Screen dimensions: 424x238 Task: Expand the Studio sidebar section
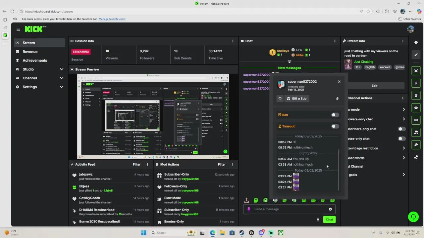(x=61, y=69)
